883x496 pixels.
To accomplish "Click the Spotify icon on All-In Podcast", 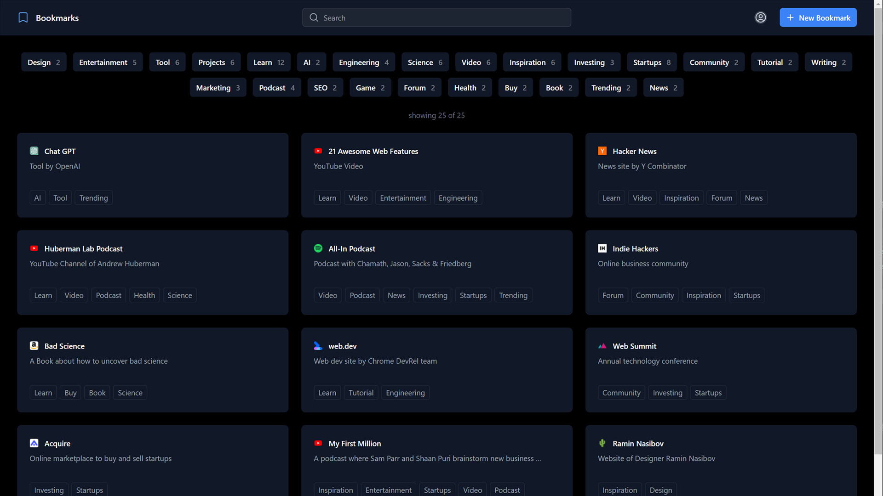I will [318, 248].
